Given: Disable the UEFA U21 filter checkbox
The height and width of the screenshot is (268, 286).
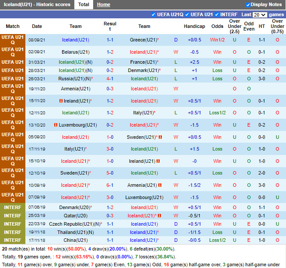Looking at the screenshot, I should [x=187, y=14].
